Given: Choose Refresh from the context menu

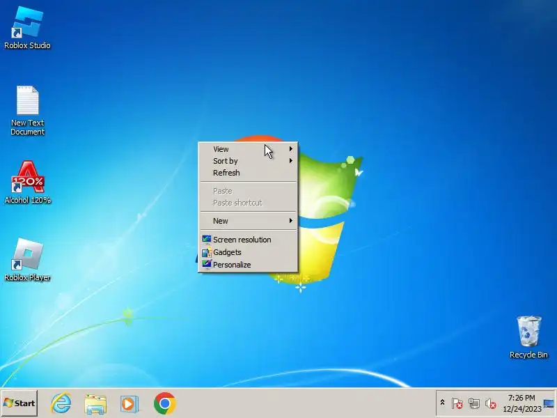Looking at the screenshot, I should (x=248, y=173).
